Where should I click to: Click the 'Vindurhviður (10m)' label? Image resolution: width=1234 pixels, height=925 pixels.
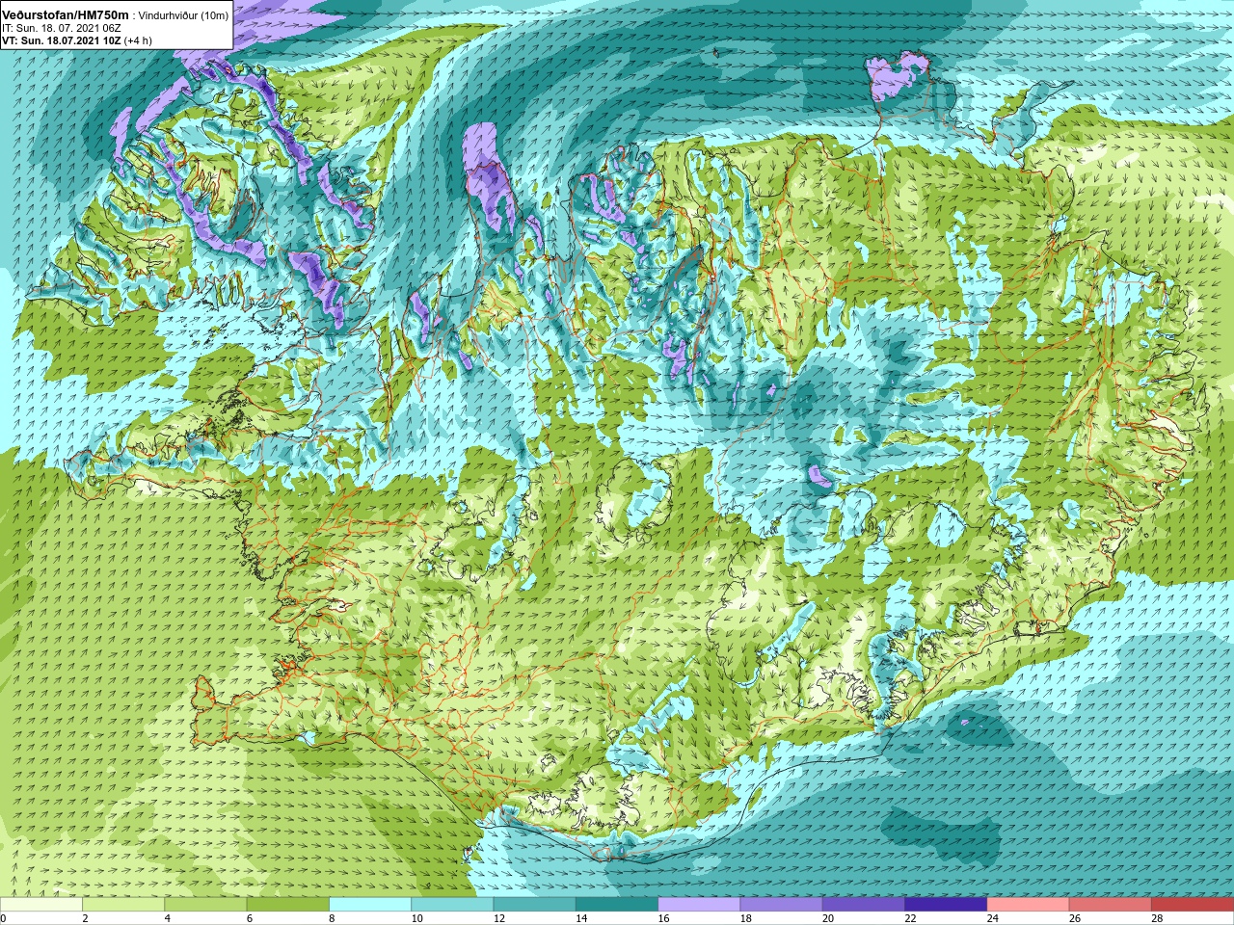184,15
